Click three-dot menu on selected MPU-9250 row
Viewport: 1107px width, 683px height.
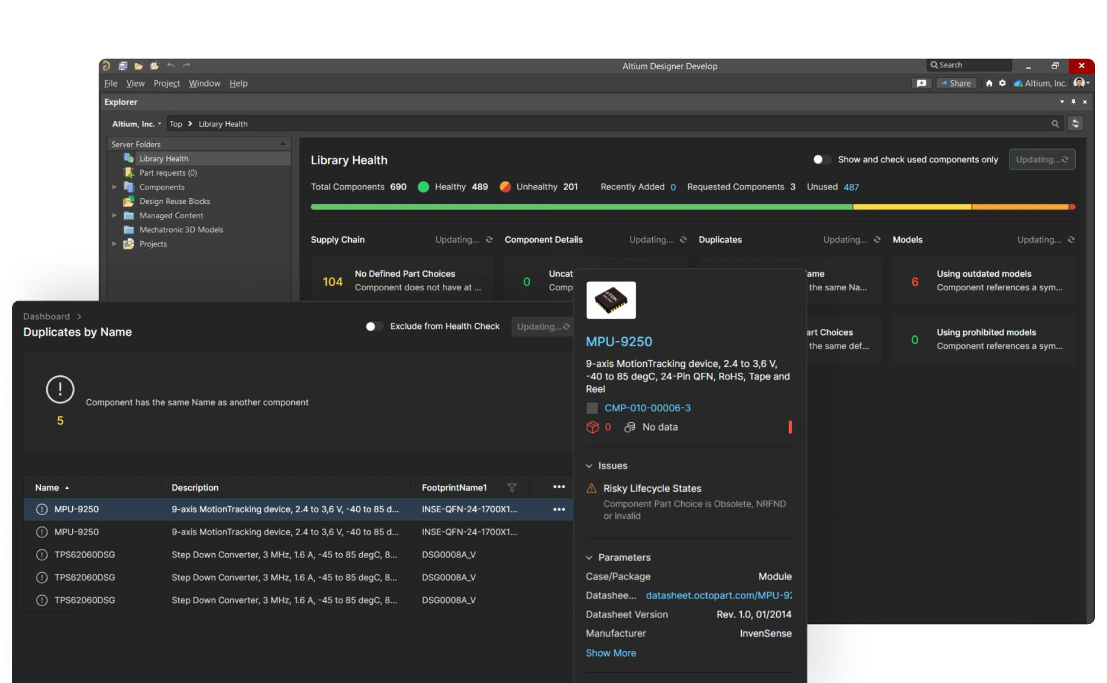(559, 509)
